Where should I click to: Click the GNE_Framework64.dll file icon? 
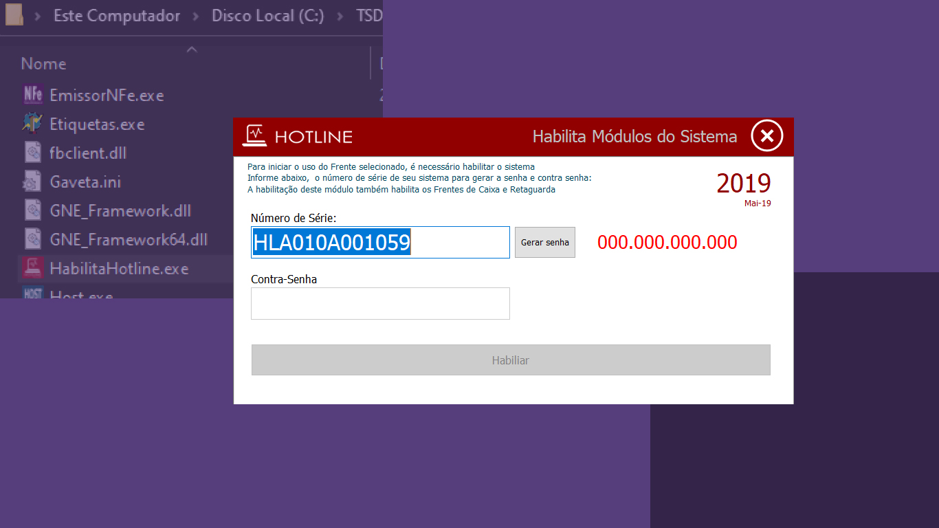tap(32, 239)
